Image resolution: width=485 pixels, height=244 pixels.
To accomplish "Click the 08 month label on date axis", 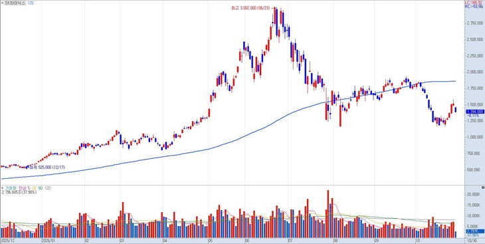I will click(336, 240).
